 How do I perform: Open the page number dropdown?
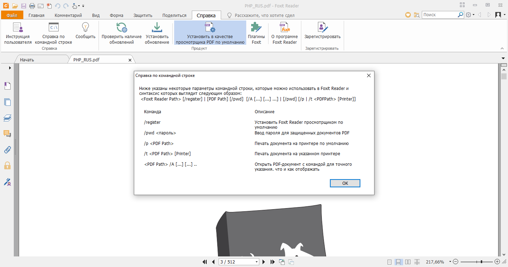257,262
